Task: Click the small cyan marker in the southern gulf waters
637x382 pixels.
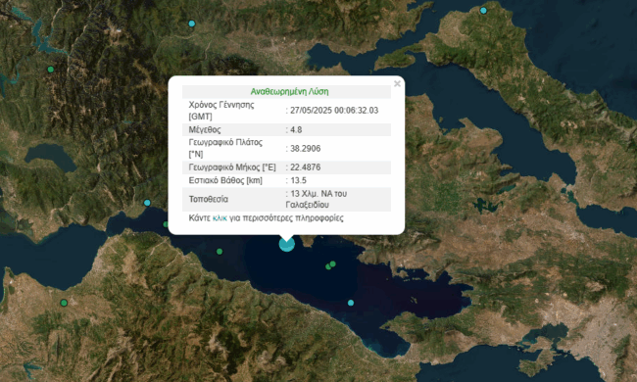Action: (x=351, y=303)
